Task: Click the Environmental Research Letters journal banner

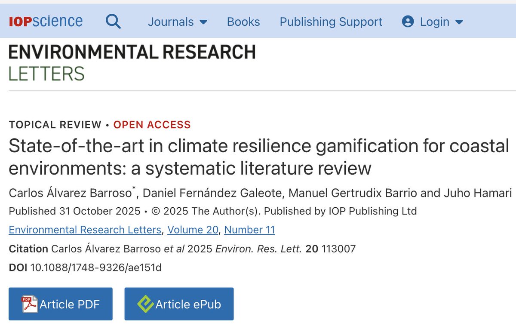Action: [132, 63]
